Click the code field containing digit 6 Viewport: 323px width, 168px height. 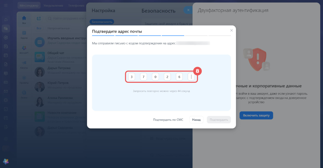179,77
